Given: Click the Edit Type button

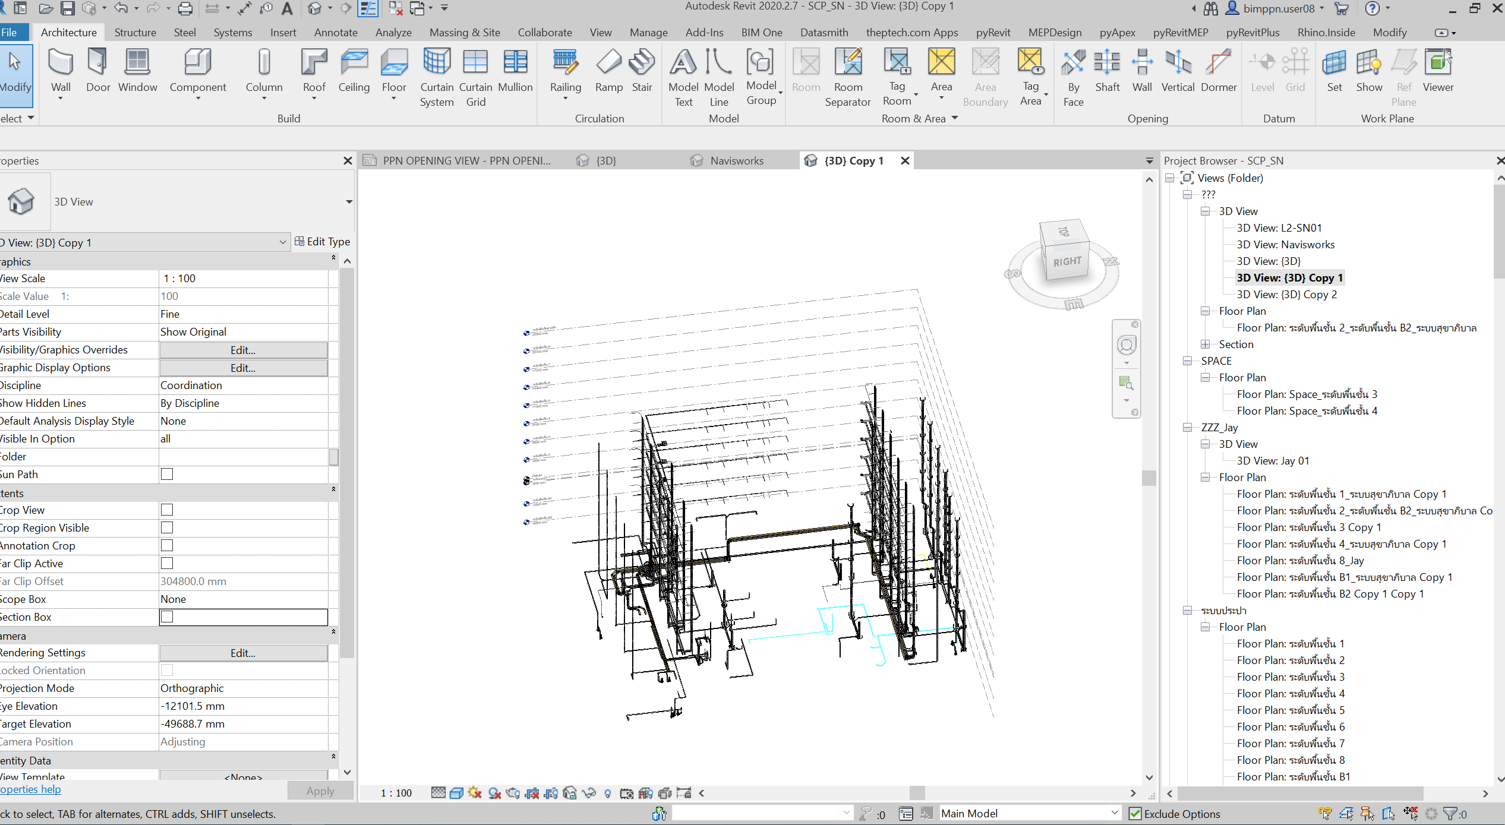Looking at the screenshot, I should (323, 242).
